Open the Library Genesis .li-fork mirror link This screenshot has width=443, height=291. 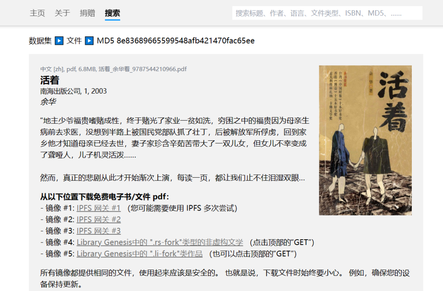[x=139, y=254]
